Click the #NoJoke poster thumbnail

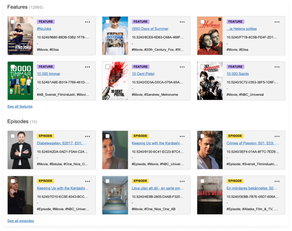[x=20, y=36]
